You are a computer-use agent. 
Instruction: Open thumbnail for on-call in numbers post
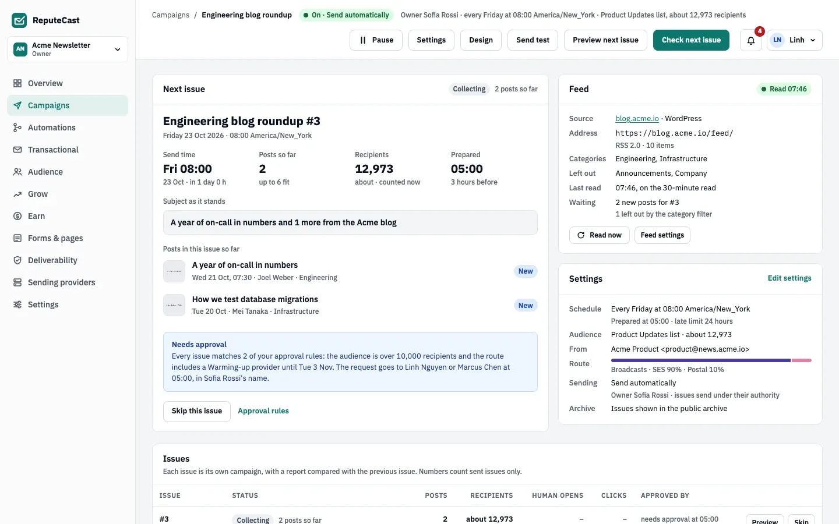(174, 271)
